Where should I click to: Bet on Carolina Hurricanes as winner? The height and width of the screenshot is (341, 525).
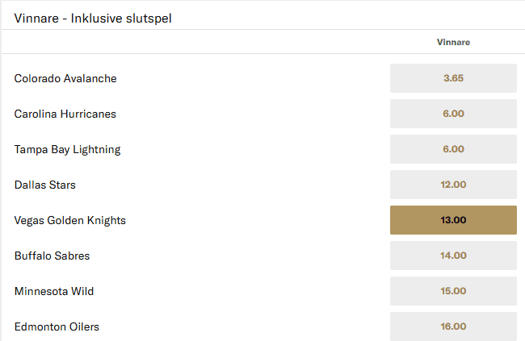[453, 114]
